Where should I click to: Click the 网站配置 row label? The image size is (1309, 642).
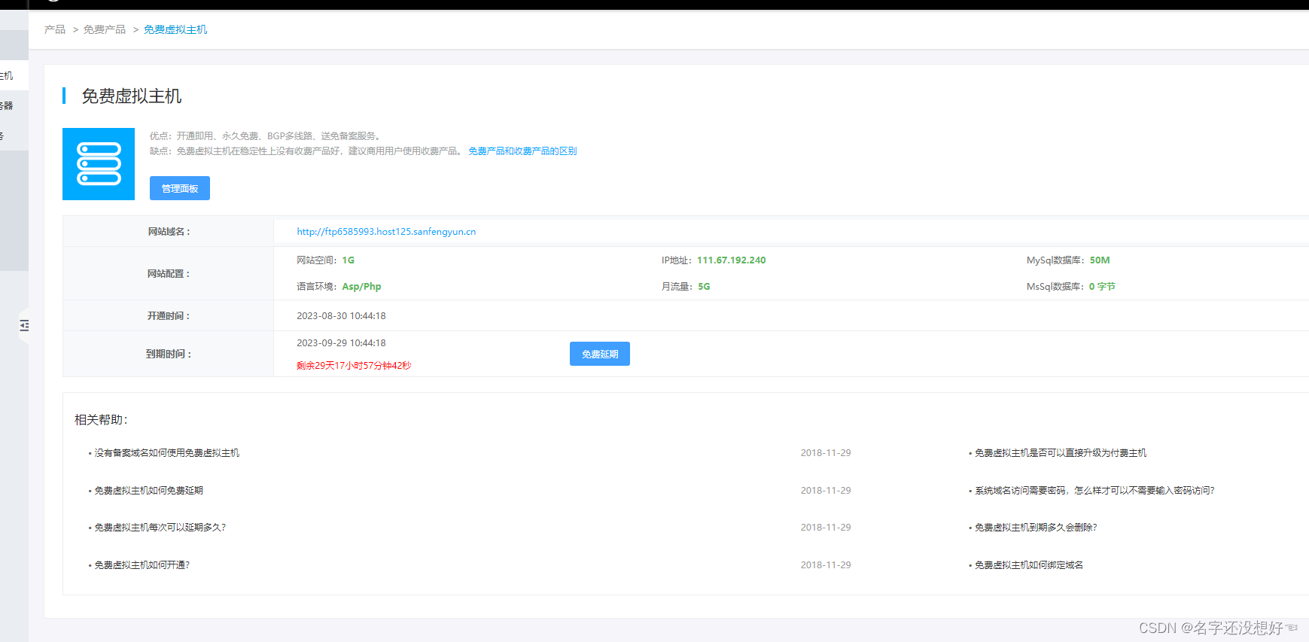pyautogui.click(x=169, y=274)
